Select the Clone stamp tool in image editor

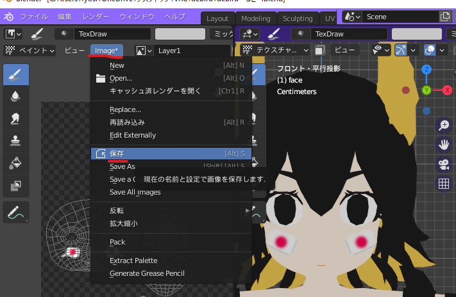pos(16,141)
